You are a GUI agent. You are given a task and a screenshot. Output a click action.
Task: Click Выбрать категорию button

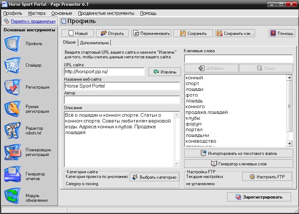pyautogui.click(x=154, y=177)
